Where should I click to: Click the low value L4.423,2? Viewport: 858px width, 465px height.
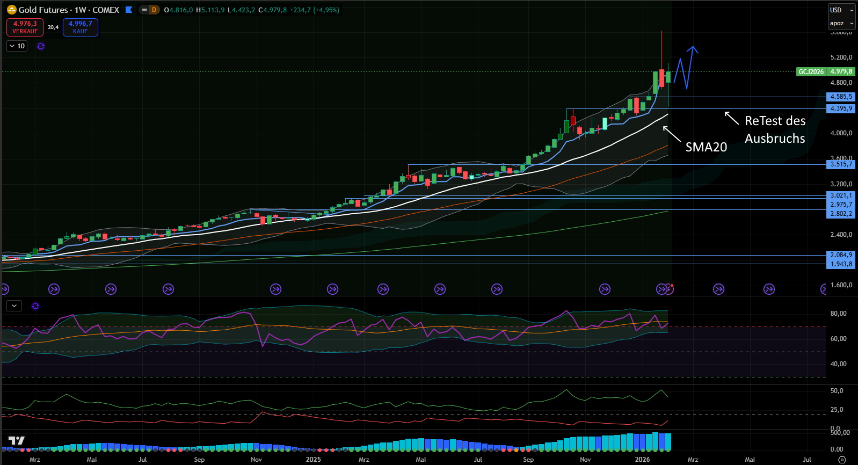[242, 10]
